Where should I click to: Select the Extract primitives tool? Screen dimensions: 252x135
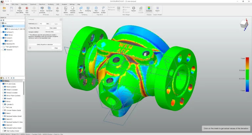coord(42,9)
